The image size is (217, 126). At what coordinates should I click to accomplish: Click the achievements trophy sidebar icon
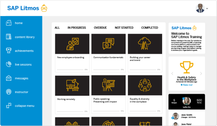(9, 50)
